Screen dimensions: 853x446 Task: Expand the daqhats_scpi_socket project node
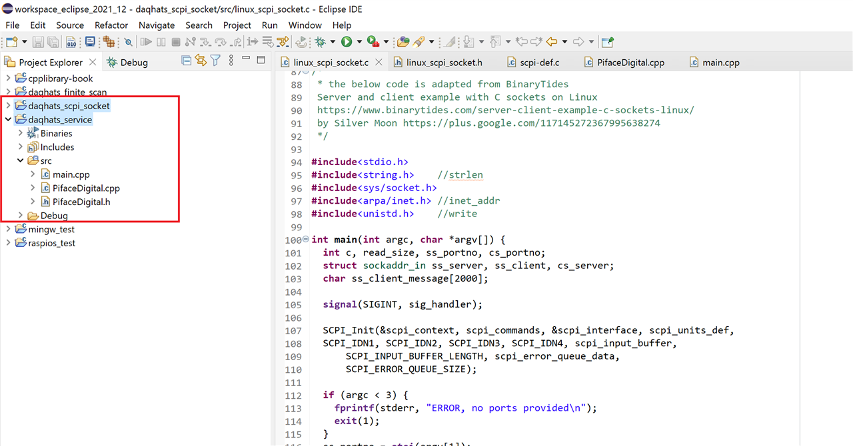8,106
